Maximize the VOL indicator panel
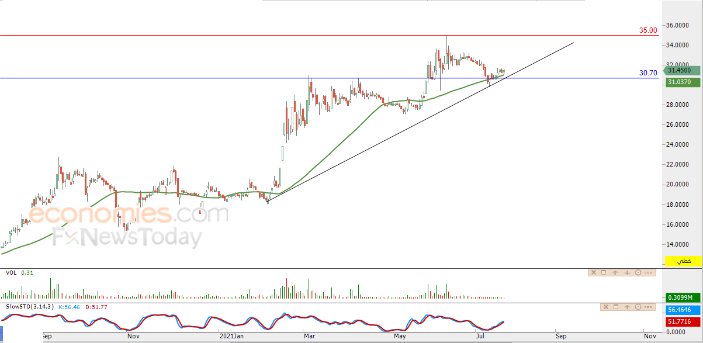The image size is (703, 343). pos(604,272)
